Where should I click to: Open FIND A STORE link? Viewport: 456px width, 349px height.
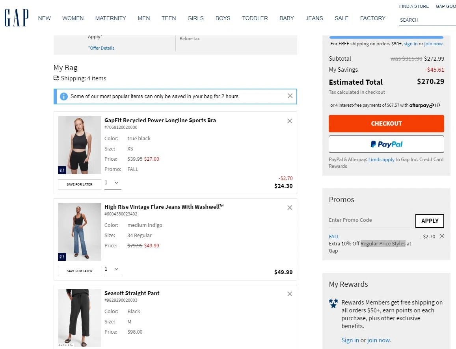(414, 6)
